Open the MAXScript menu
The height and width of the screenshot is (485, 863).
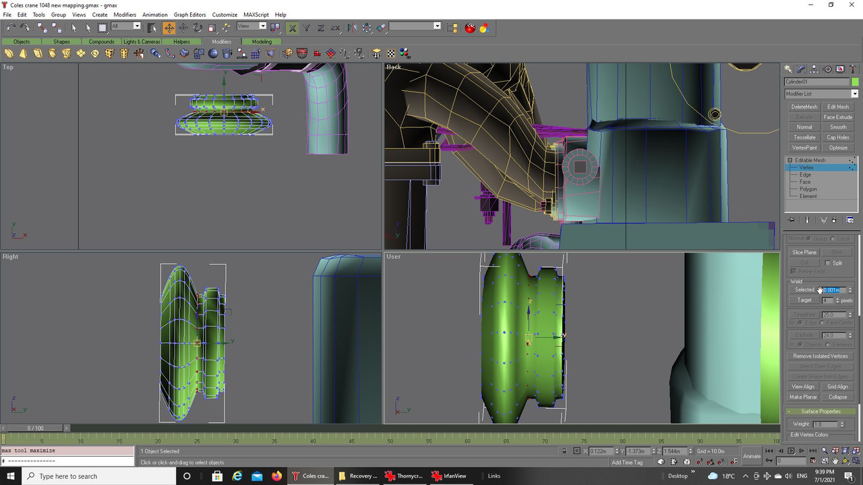click(x=256, y=14)
